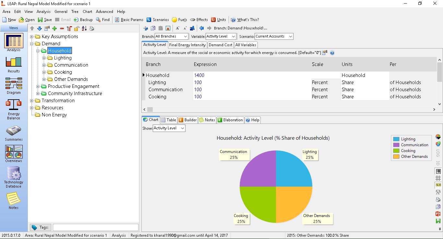Open the Diagram view
Image resolution: width=443 pixels, height=239 pixels.
tap(14, 86)
